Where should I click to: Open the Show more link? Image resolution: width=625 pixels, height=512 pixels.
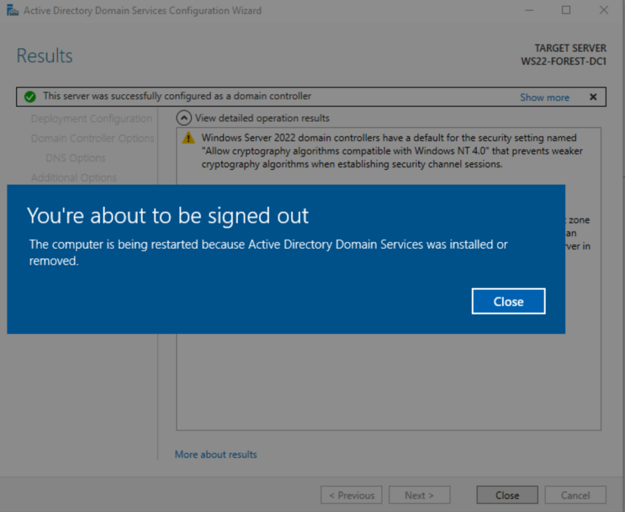tap(544, 97)
